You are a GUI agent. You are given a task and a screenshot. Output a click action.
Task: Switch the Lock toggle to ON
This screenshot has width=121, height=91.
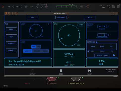pos(39,47)
